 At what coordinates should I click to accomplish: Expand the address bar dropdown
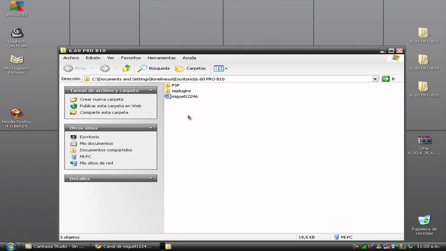[375, 79]
